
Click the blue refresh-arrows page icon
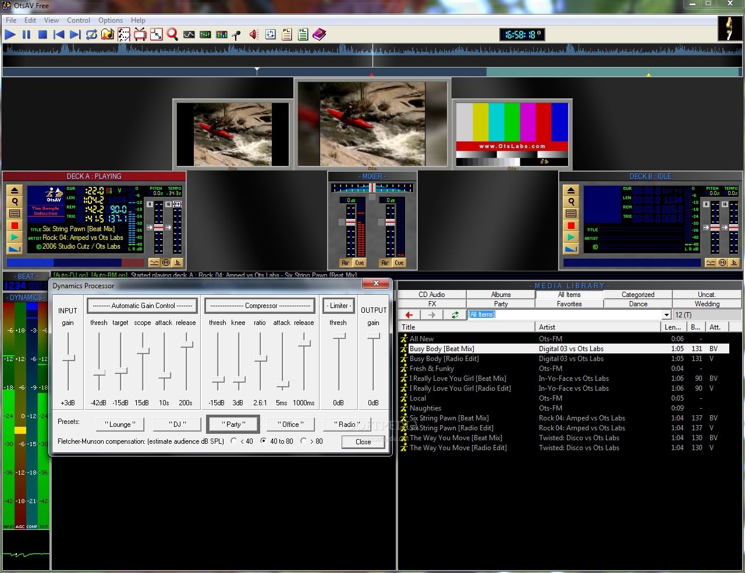[x=271, y=34]
